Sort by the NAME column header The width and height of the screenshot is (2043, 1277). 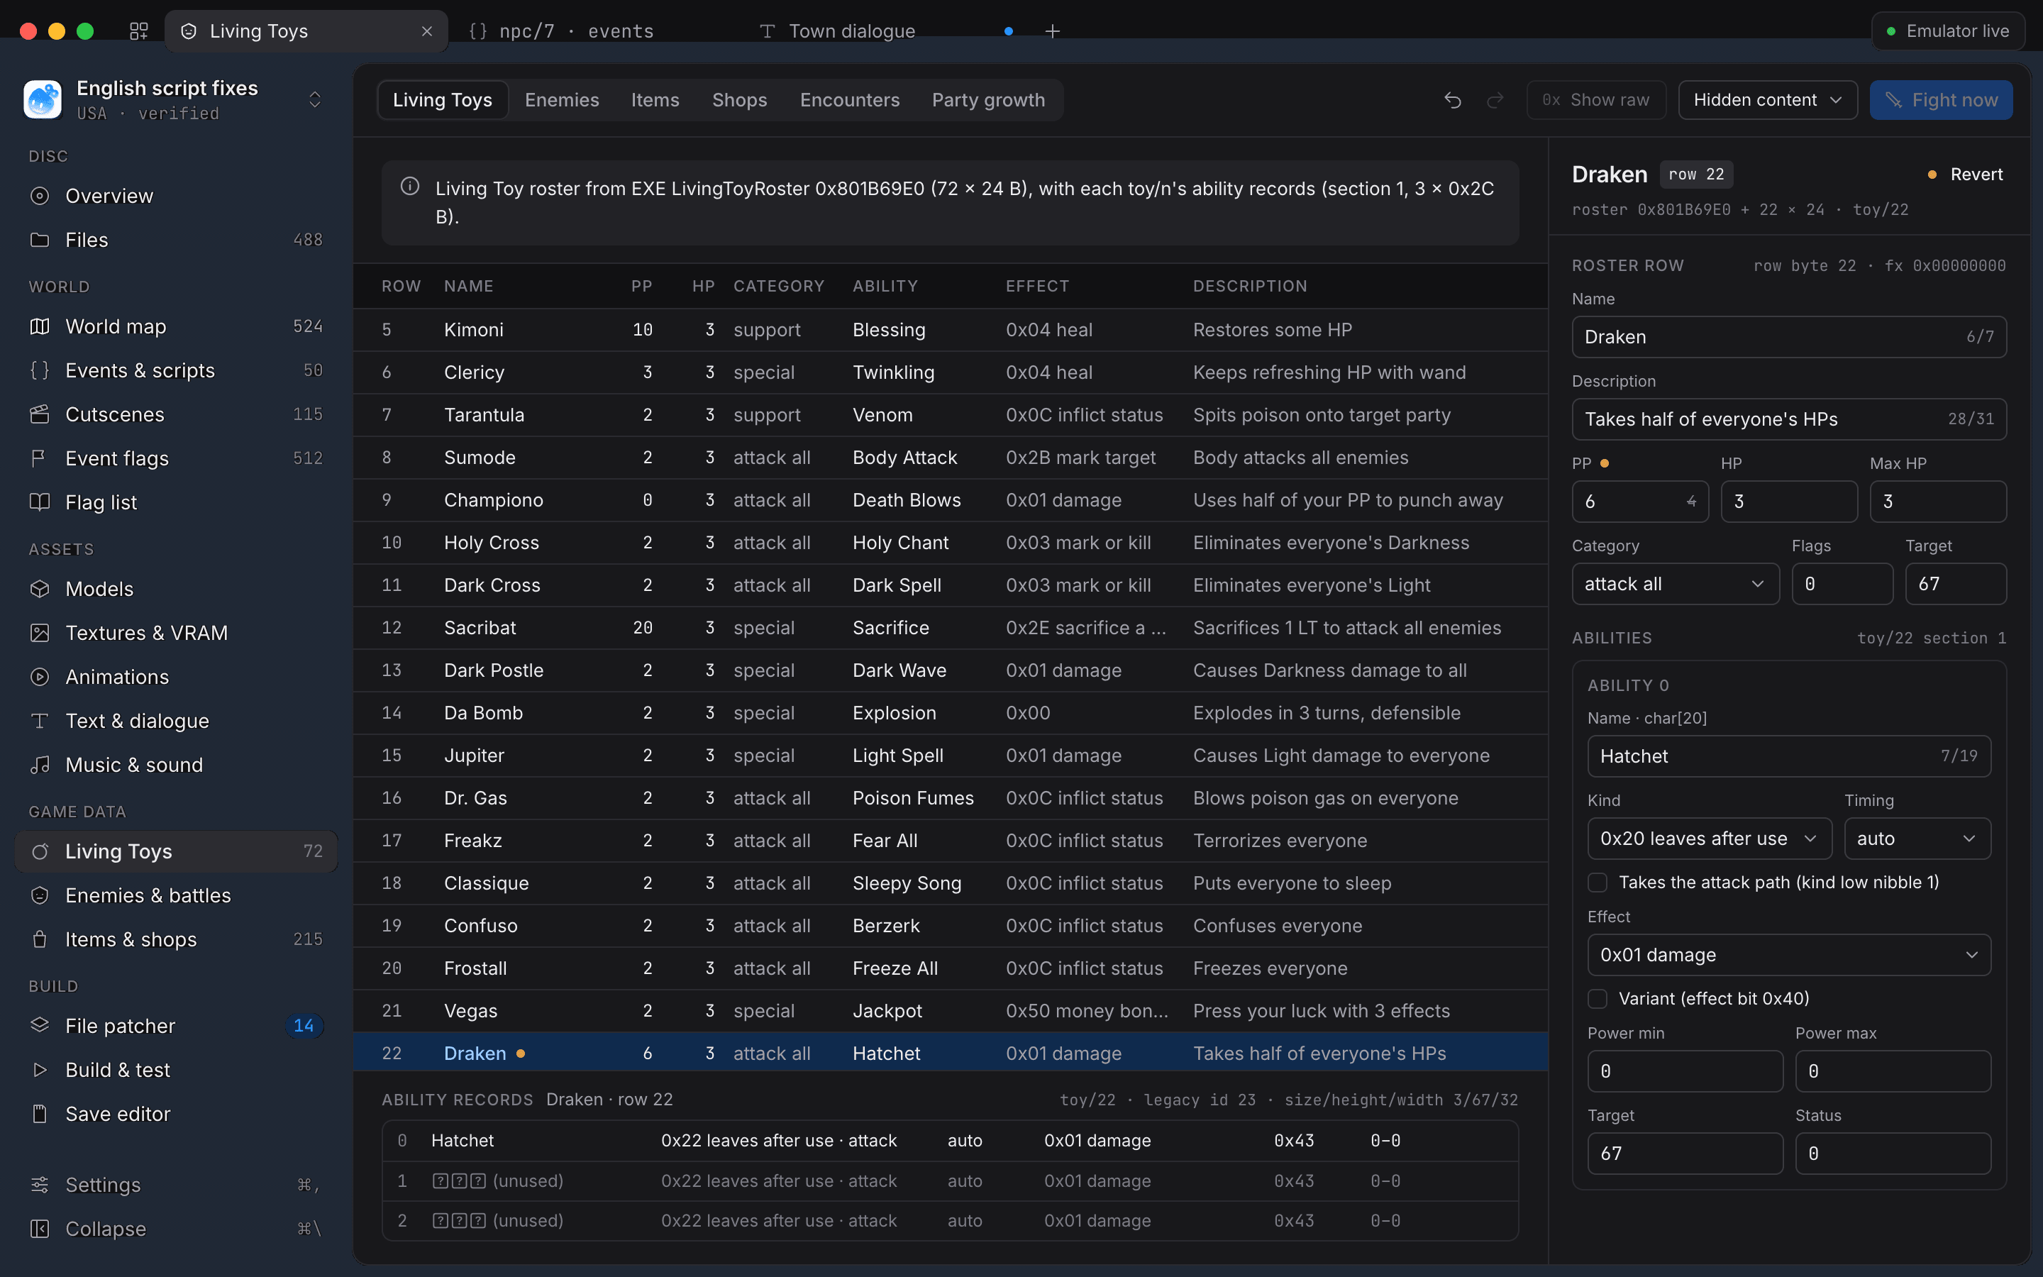468,287
